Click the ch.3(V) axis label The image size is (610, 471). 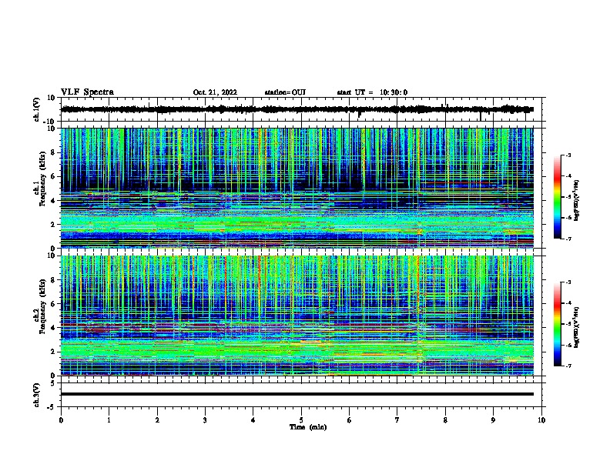coord(37,395)
